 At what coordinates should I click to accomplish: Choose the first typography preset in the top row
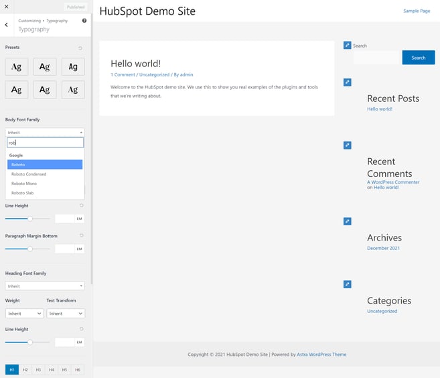(17, 66)
